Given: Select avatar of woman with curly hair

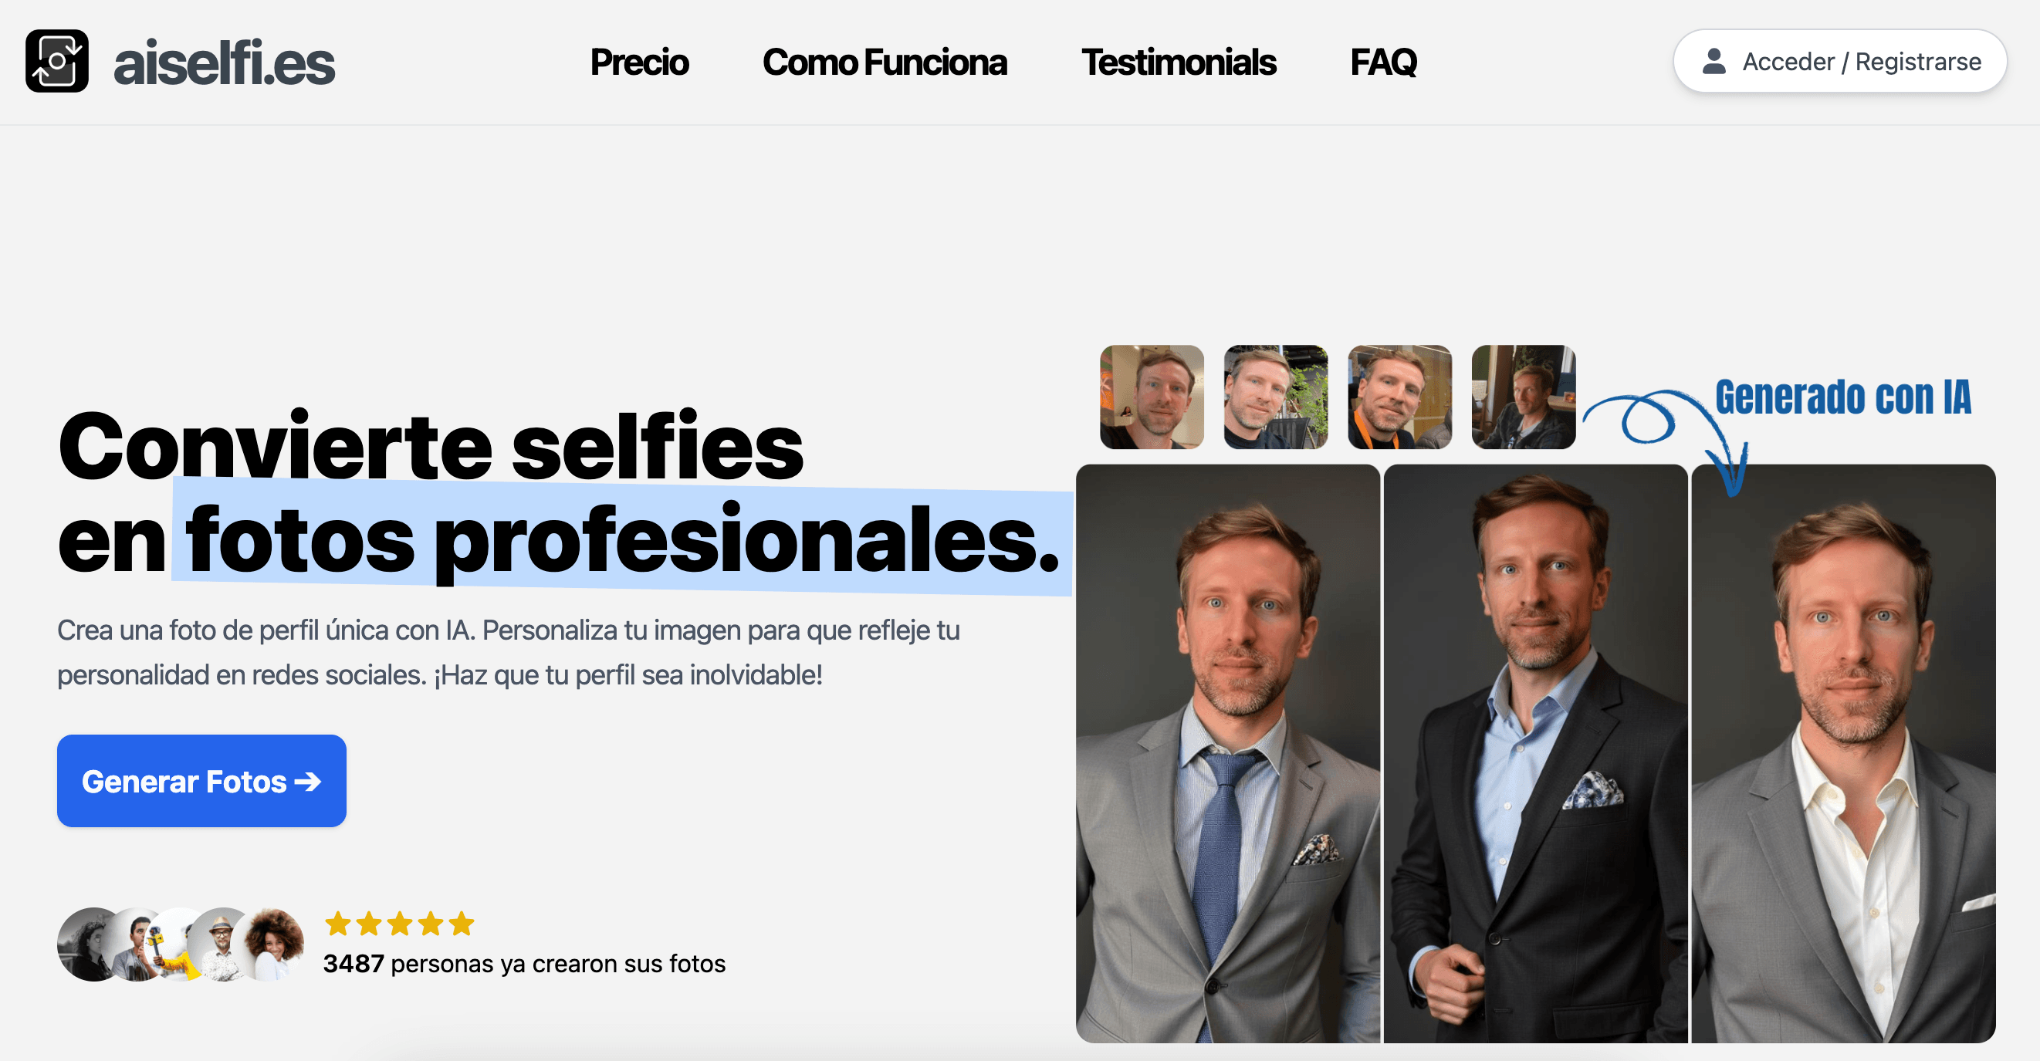Looking at the screenshot, I should (x=272, y=944).
